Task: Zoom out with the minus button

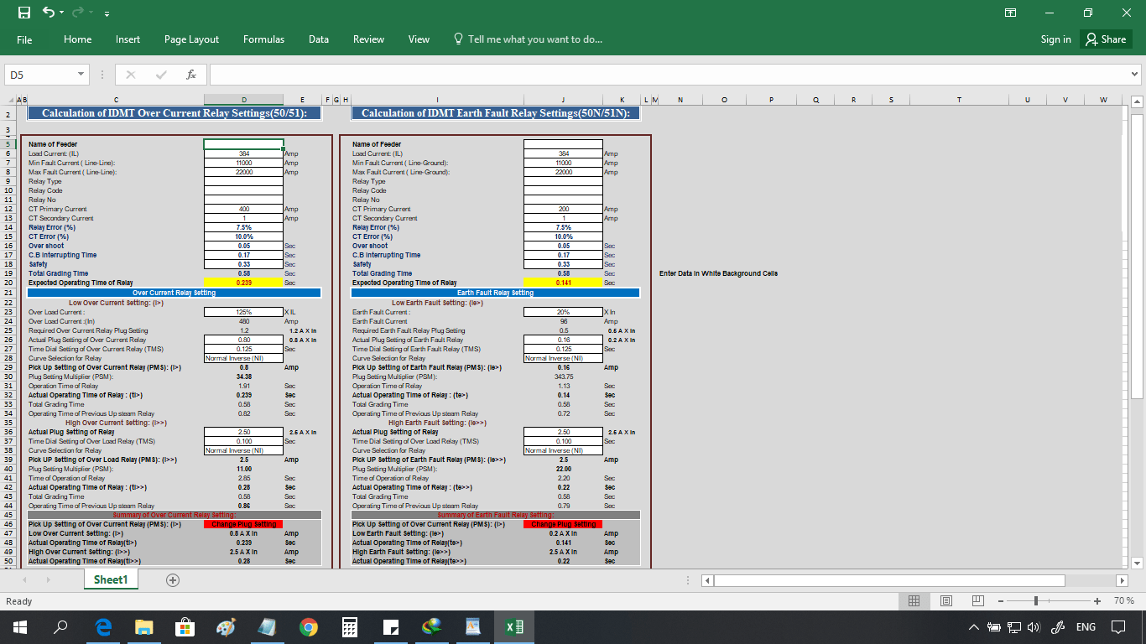Action: [x=1001, y=601]
